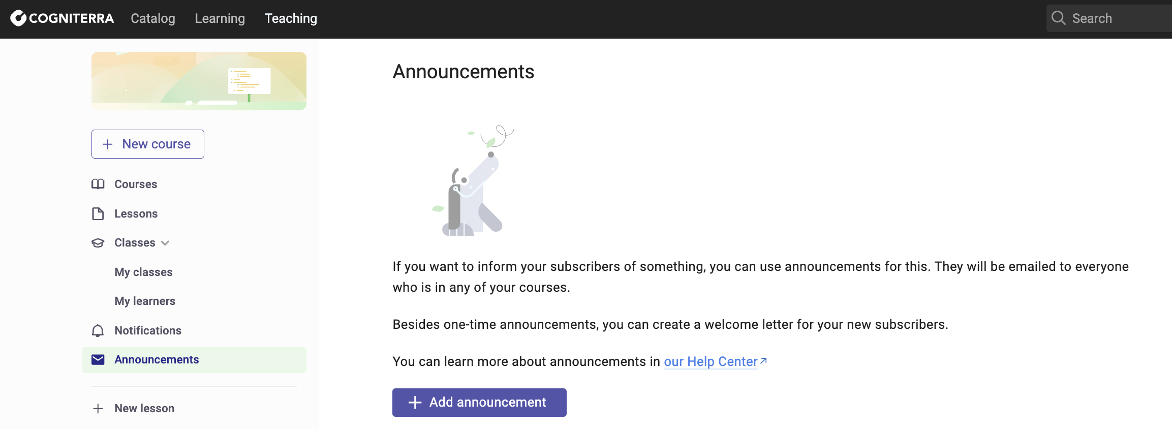Collapse the Classes section chevron
The height and width of the screenshot is (429, 1172).
pyautogui.click(x=165, y=243)
